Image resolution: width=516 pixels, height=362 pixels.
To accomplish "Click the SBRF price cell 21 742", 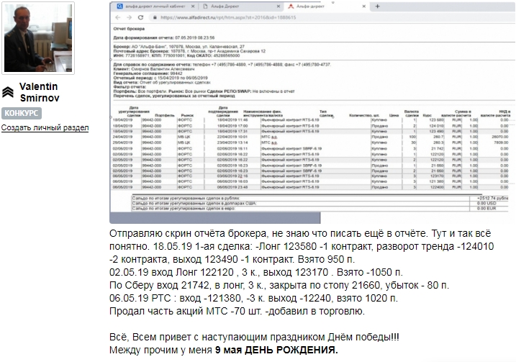I will pyautogui.click(x=438, y=149).
